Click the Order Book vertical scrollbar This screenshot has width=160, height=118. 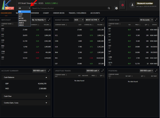point(158,46)
